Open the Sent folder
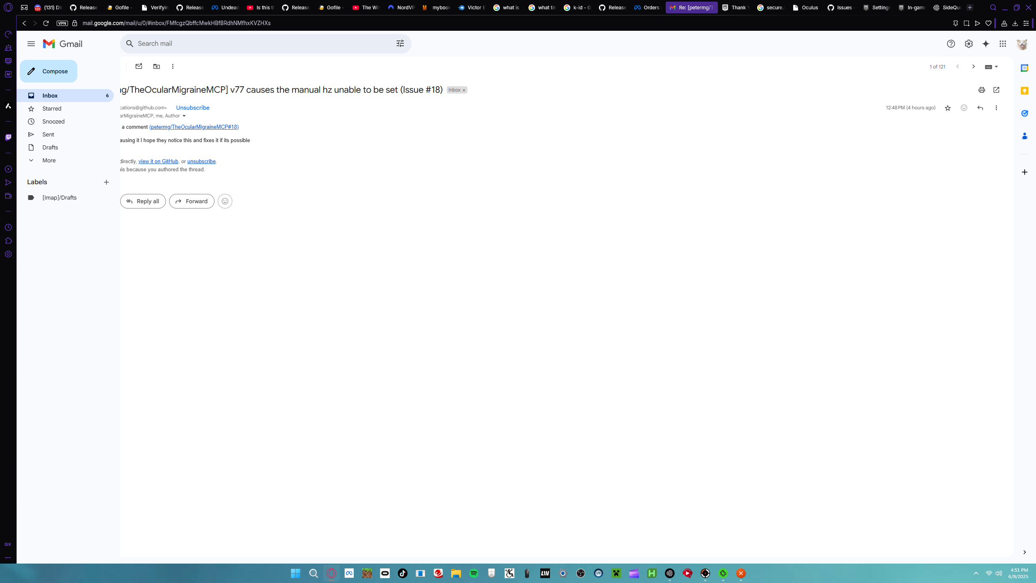1036x583 pixels. [48, 134]
